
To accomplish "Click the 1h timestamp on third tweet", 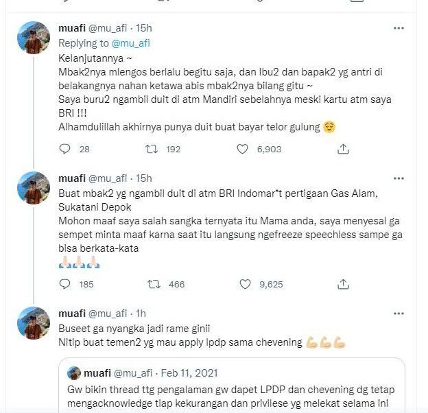I will [141, 313].
